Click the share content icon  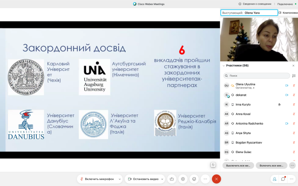point(172,179)
